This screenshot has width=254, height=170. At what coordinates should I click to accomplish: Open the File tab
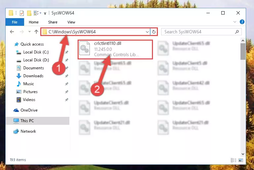[x=15, y=22]
